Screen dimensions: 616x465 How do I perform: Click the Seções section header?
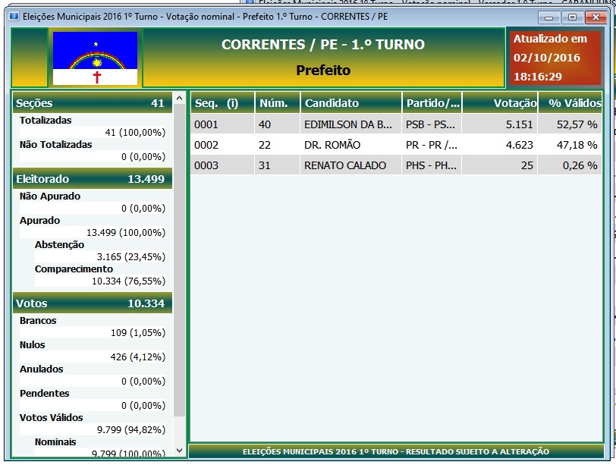point(93,103)
